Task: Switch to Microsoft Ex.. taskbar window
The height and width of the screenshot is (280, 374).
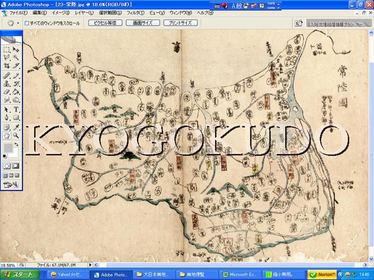Action: tap(240, 275)
